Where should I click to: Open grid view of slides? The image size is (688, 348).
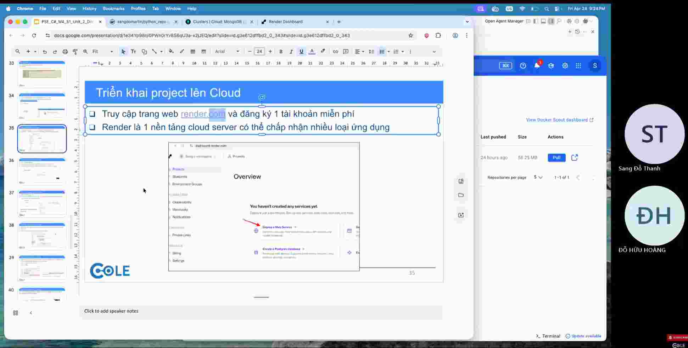pyautogui.click(x=16, y=313)
